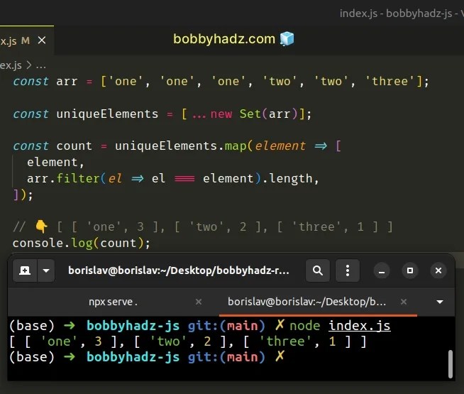Click 'element,' on its own code line
Image resolution: width=464 pixels, height=394 pixels.
[55, 163]
